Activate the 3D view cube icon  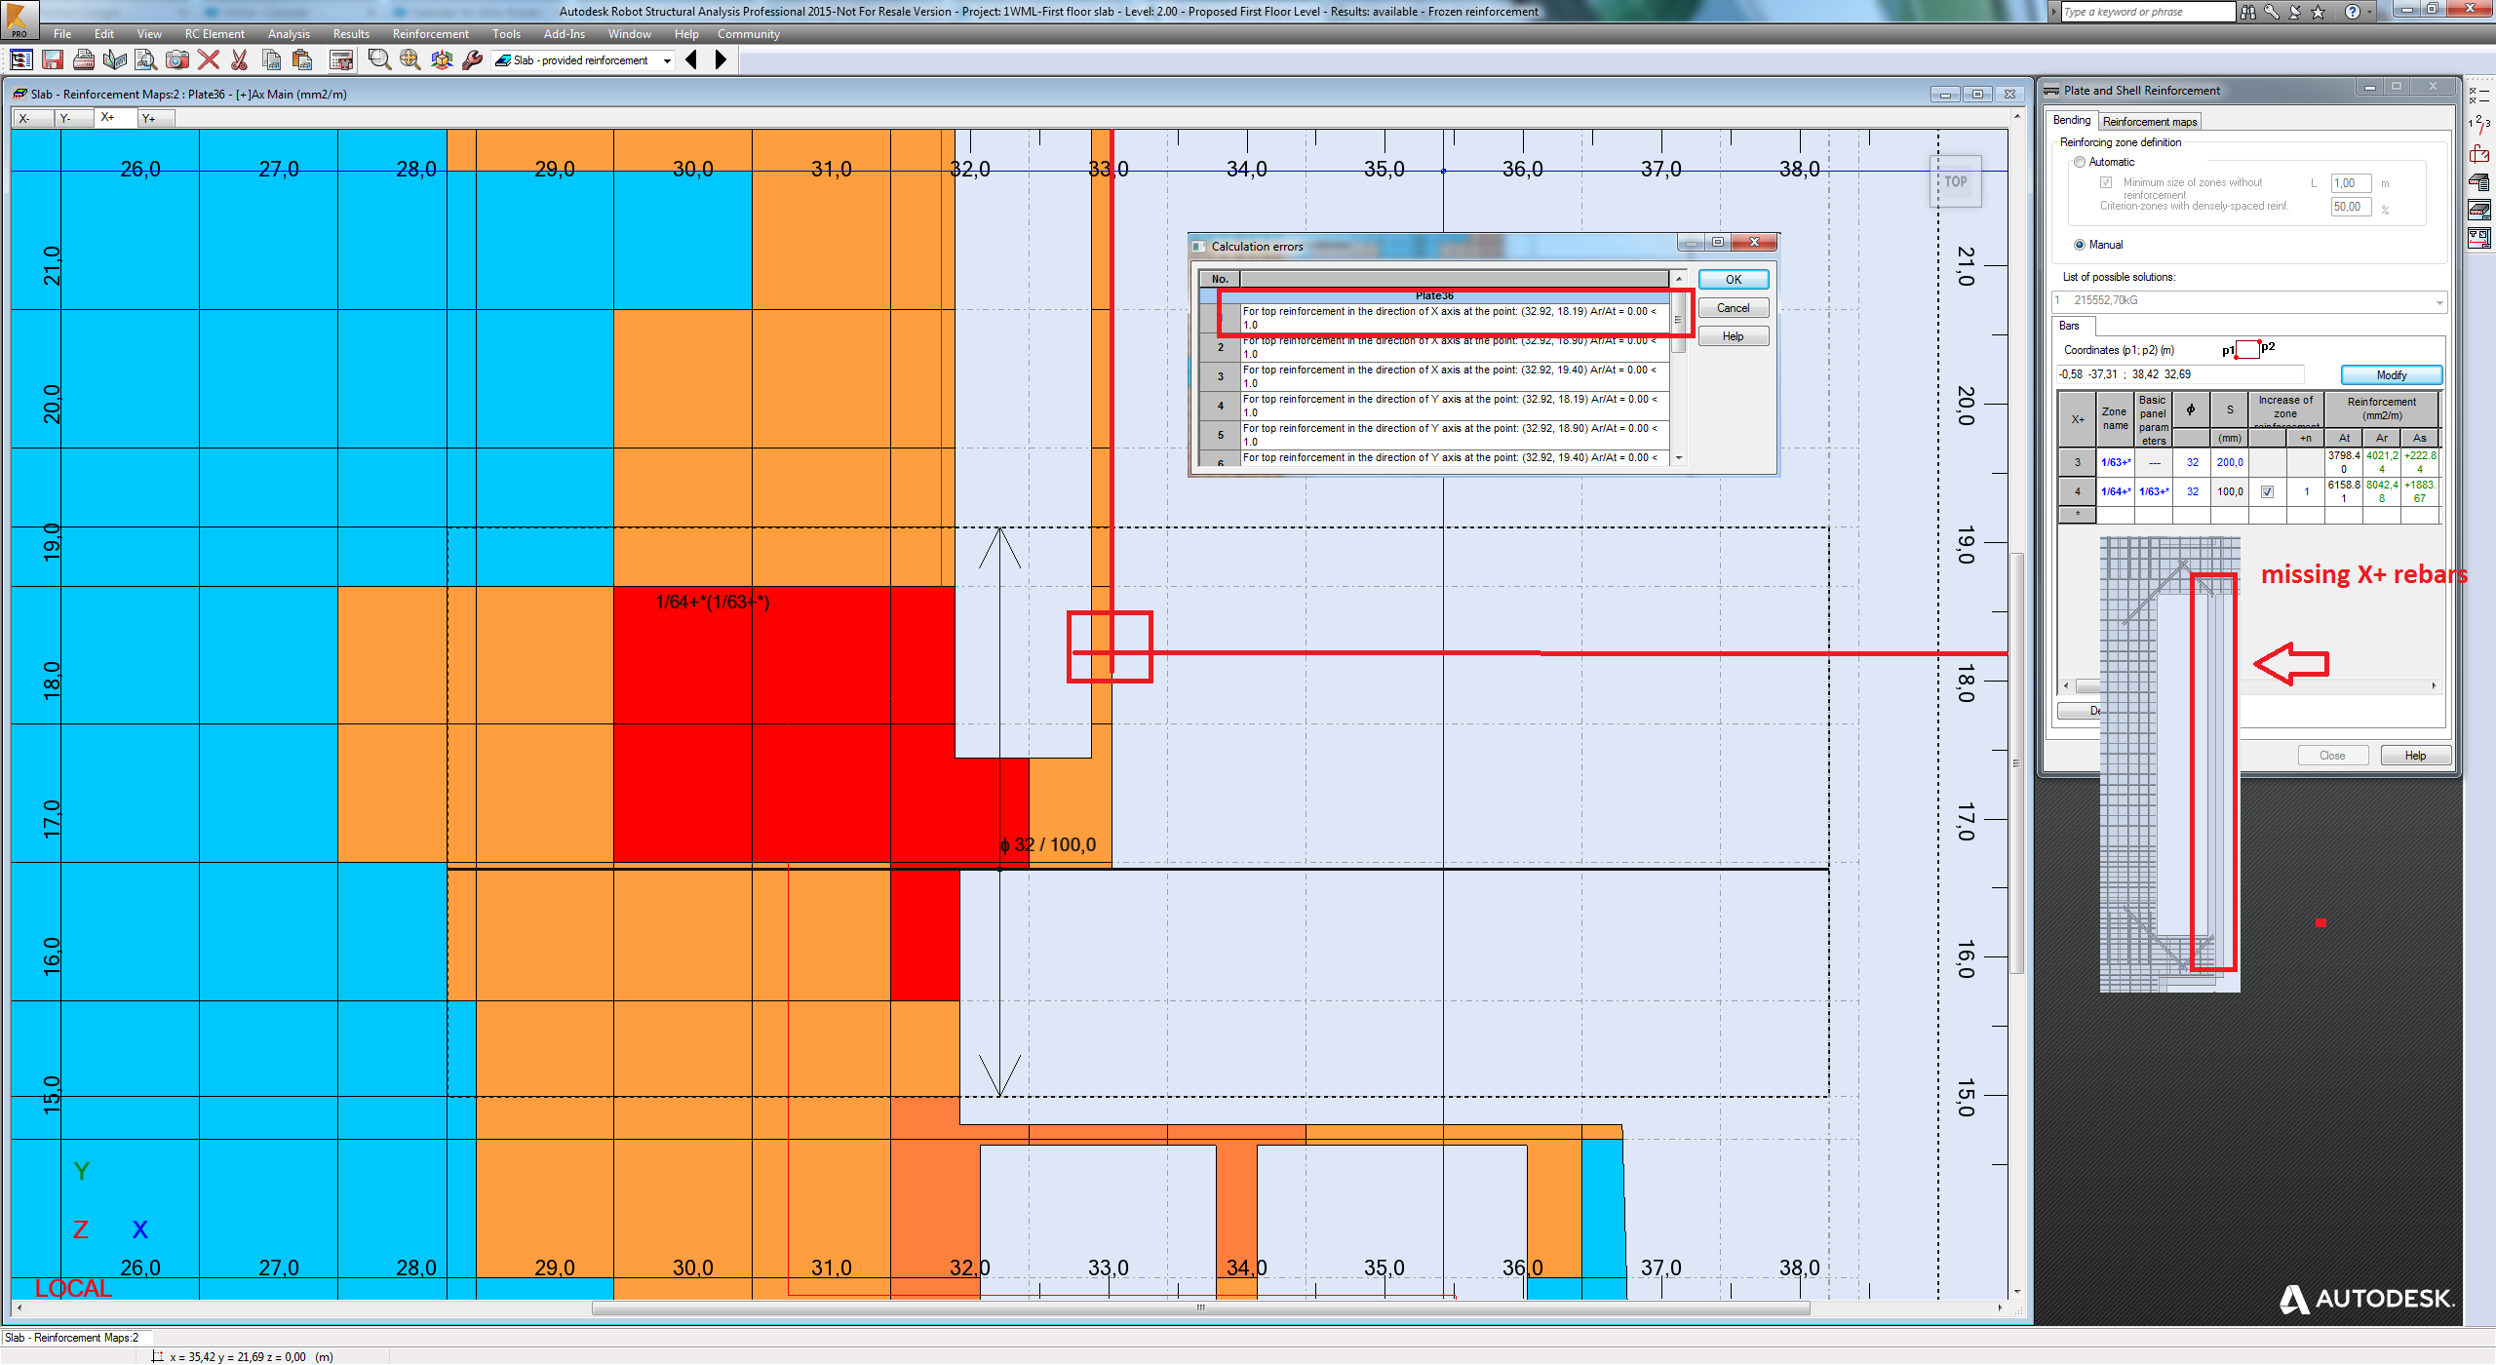coord(442,59)
